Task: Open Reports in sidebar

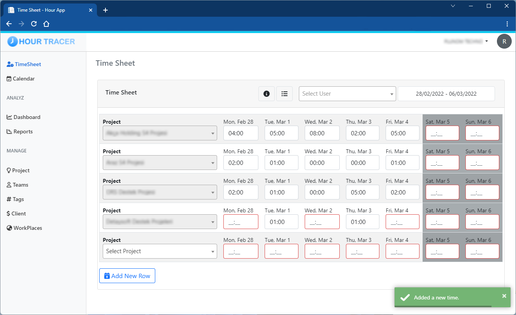Action: click(19, 131)
